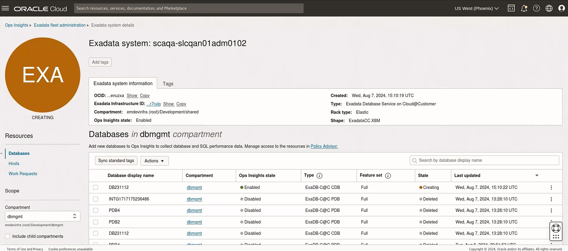Screen dimensions: 568x251
Task: View notifications bell icon
Action: [524, 8]
